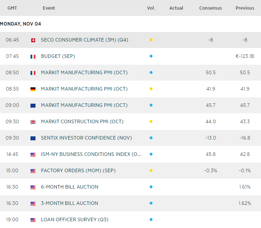Click the €-123.1B previous value for Budget
This screenshot has height=228, width=261.
point(245,56)
